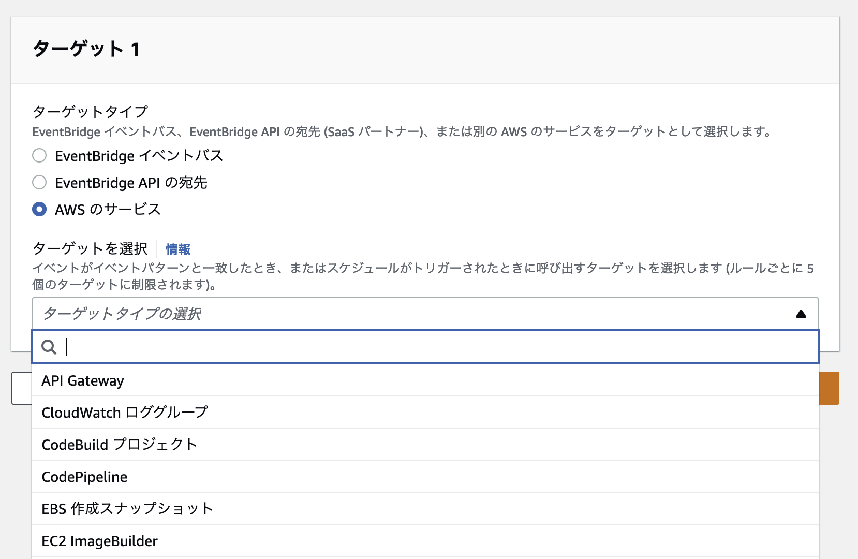Click the ターゲットを選択 label
Screen dimensions: 858x559
tap(91, 248)
